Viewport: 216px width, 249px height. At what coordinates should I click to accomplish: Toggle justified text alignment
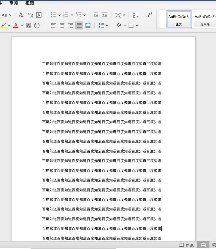pos(79,25)
